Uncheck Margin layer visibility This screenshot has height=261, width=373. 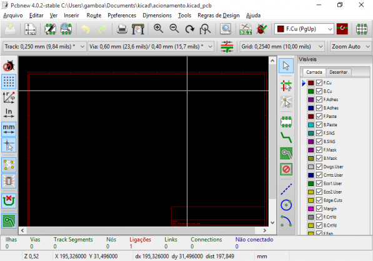click(319, 209)
